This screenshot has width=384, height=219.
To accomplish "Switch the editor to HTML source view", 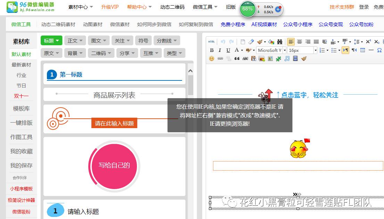I will pos(211,42).
